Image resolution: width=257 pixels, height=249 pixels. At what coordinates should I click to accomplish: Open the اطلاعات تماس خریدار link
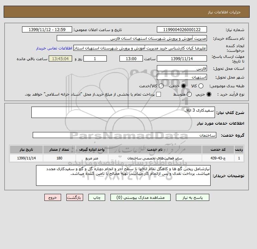pos(54,48)
